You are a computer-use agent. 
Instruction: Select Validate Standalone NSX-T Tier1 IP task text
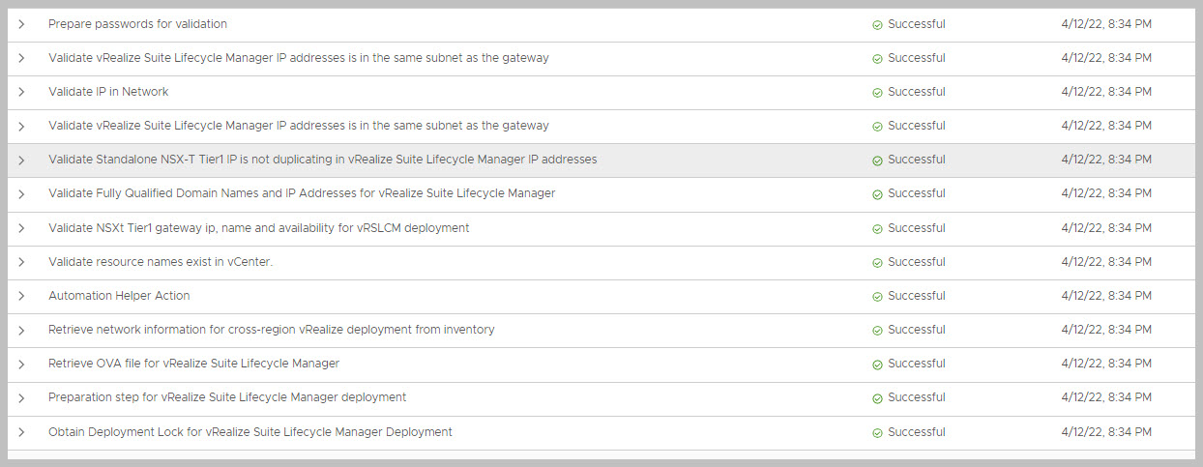pos(322,160)
